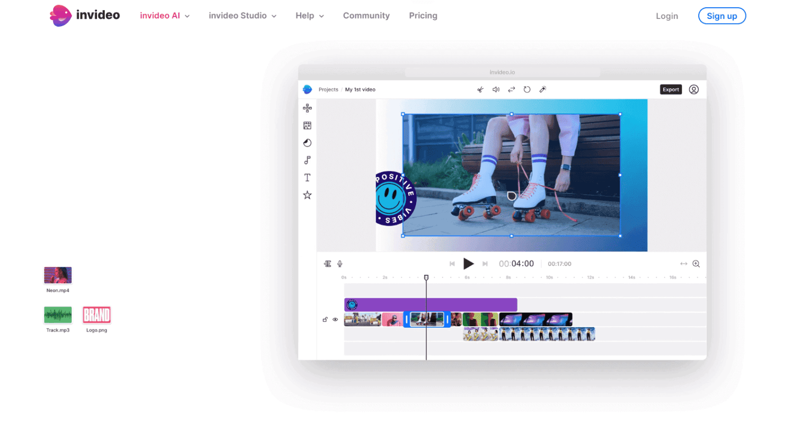This screenshot has width=788, height=443.
Task: Toggle the track lock icon
Action: 325,320
